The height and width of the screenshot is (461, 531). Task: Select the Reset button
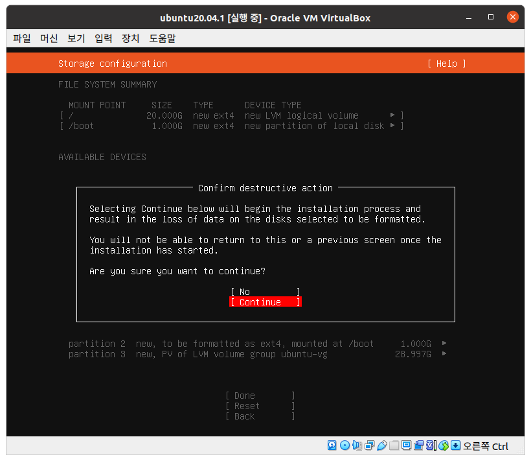260,406
